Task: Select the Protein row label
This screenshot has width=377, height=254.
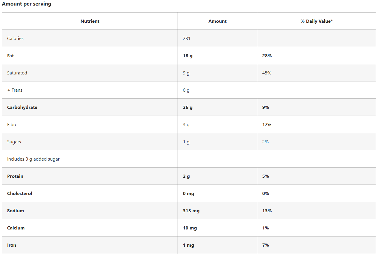Action: [x=15, y=176]
